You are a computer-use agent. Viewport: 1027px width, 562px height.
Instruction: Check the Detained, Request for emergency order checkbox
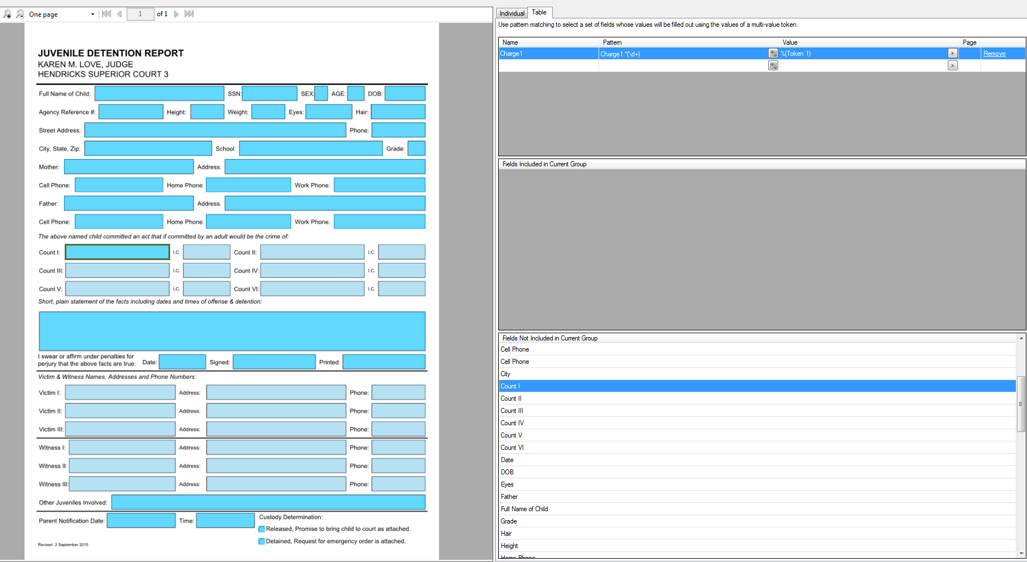[262, 541]
